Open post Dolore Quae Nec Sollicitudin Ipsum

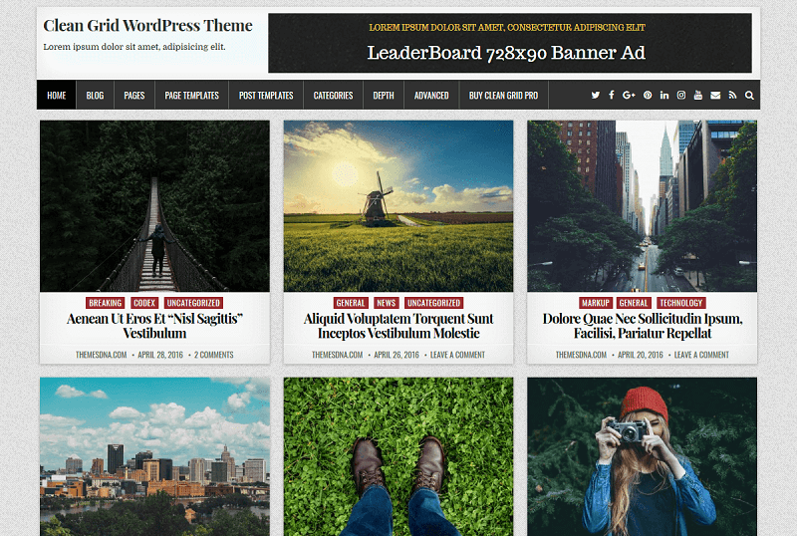[643, 326]
